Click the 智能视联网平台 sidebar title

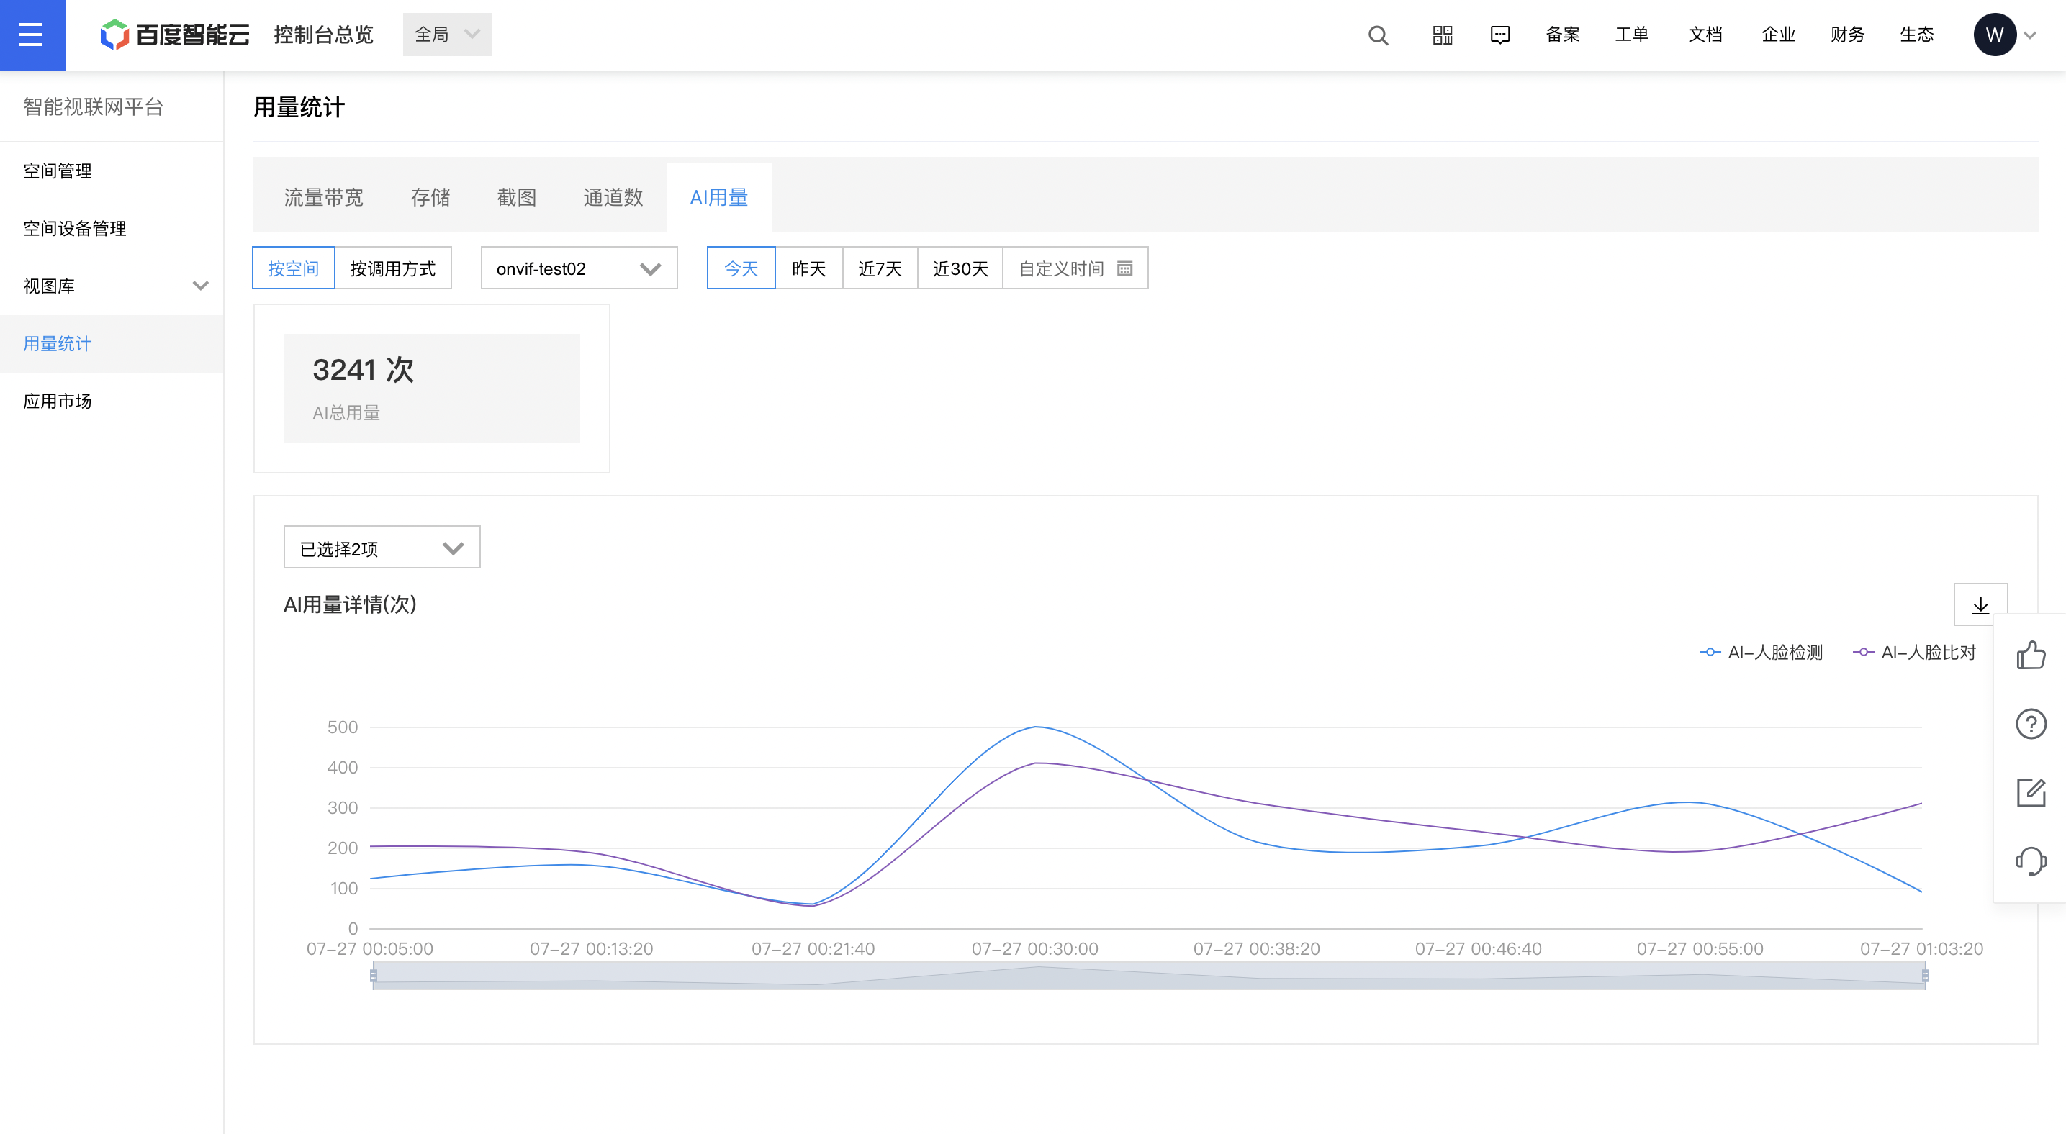[93, 106]
